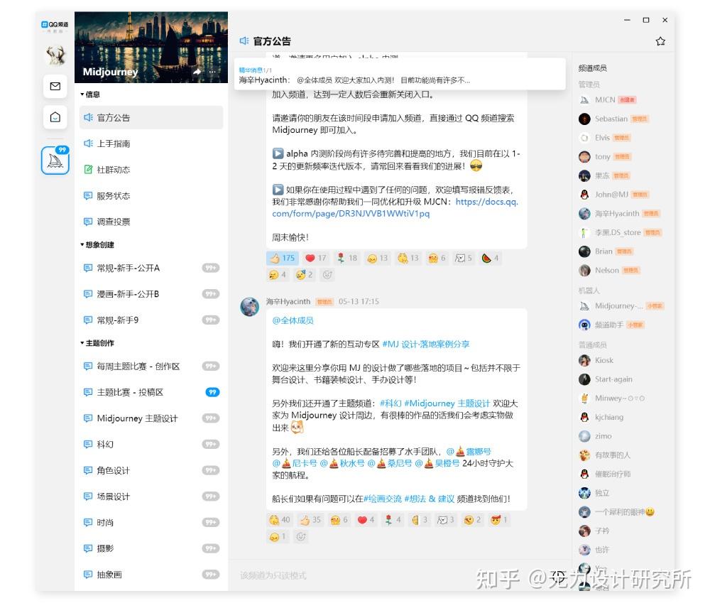Image resolution: width=710 pixels, height=608 pixels.
Task: Open #Midjourney 主题设计 link in message
Action: [x=447, y=403]
